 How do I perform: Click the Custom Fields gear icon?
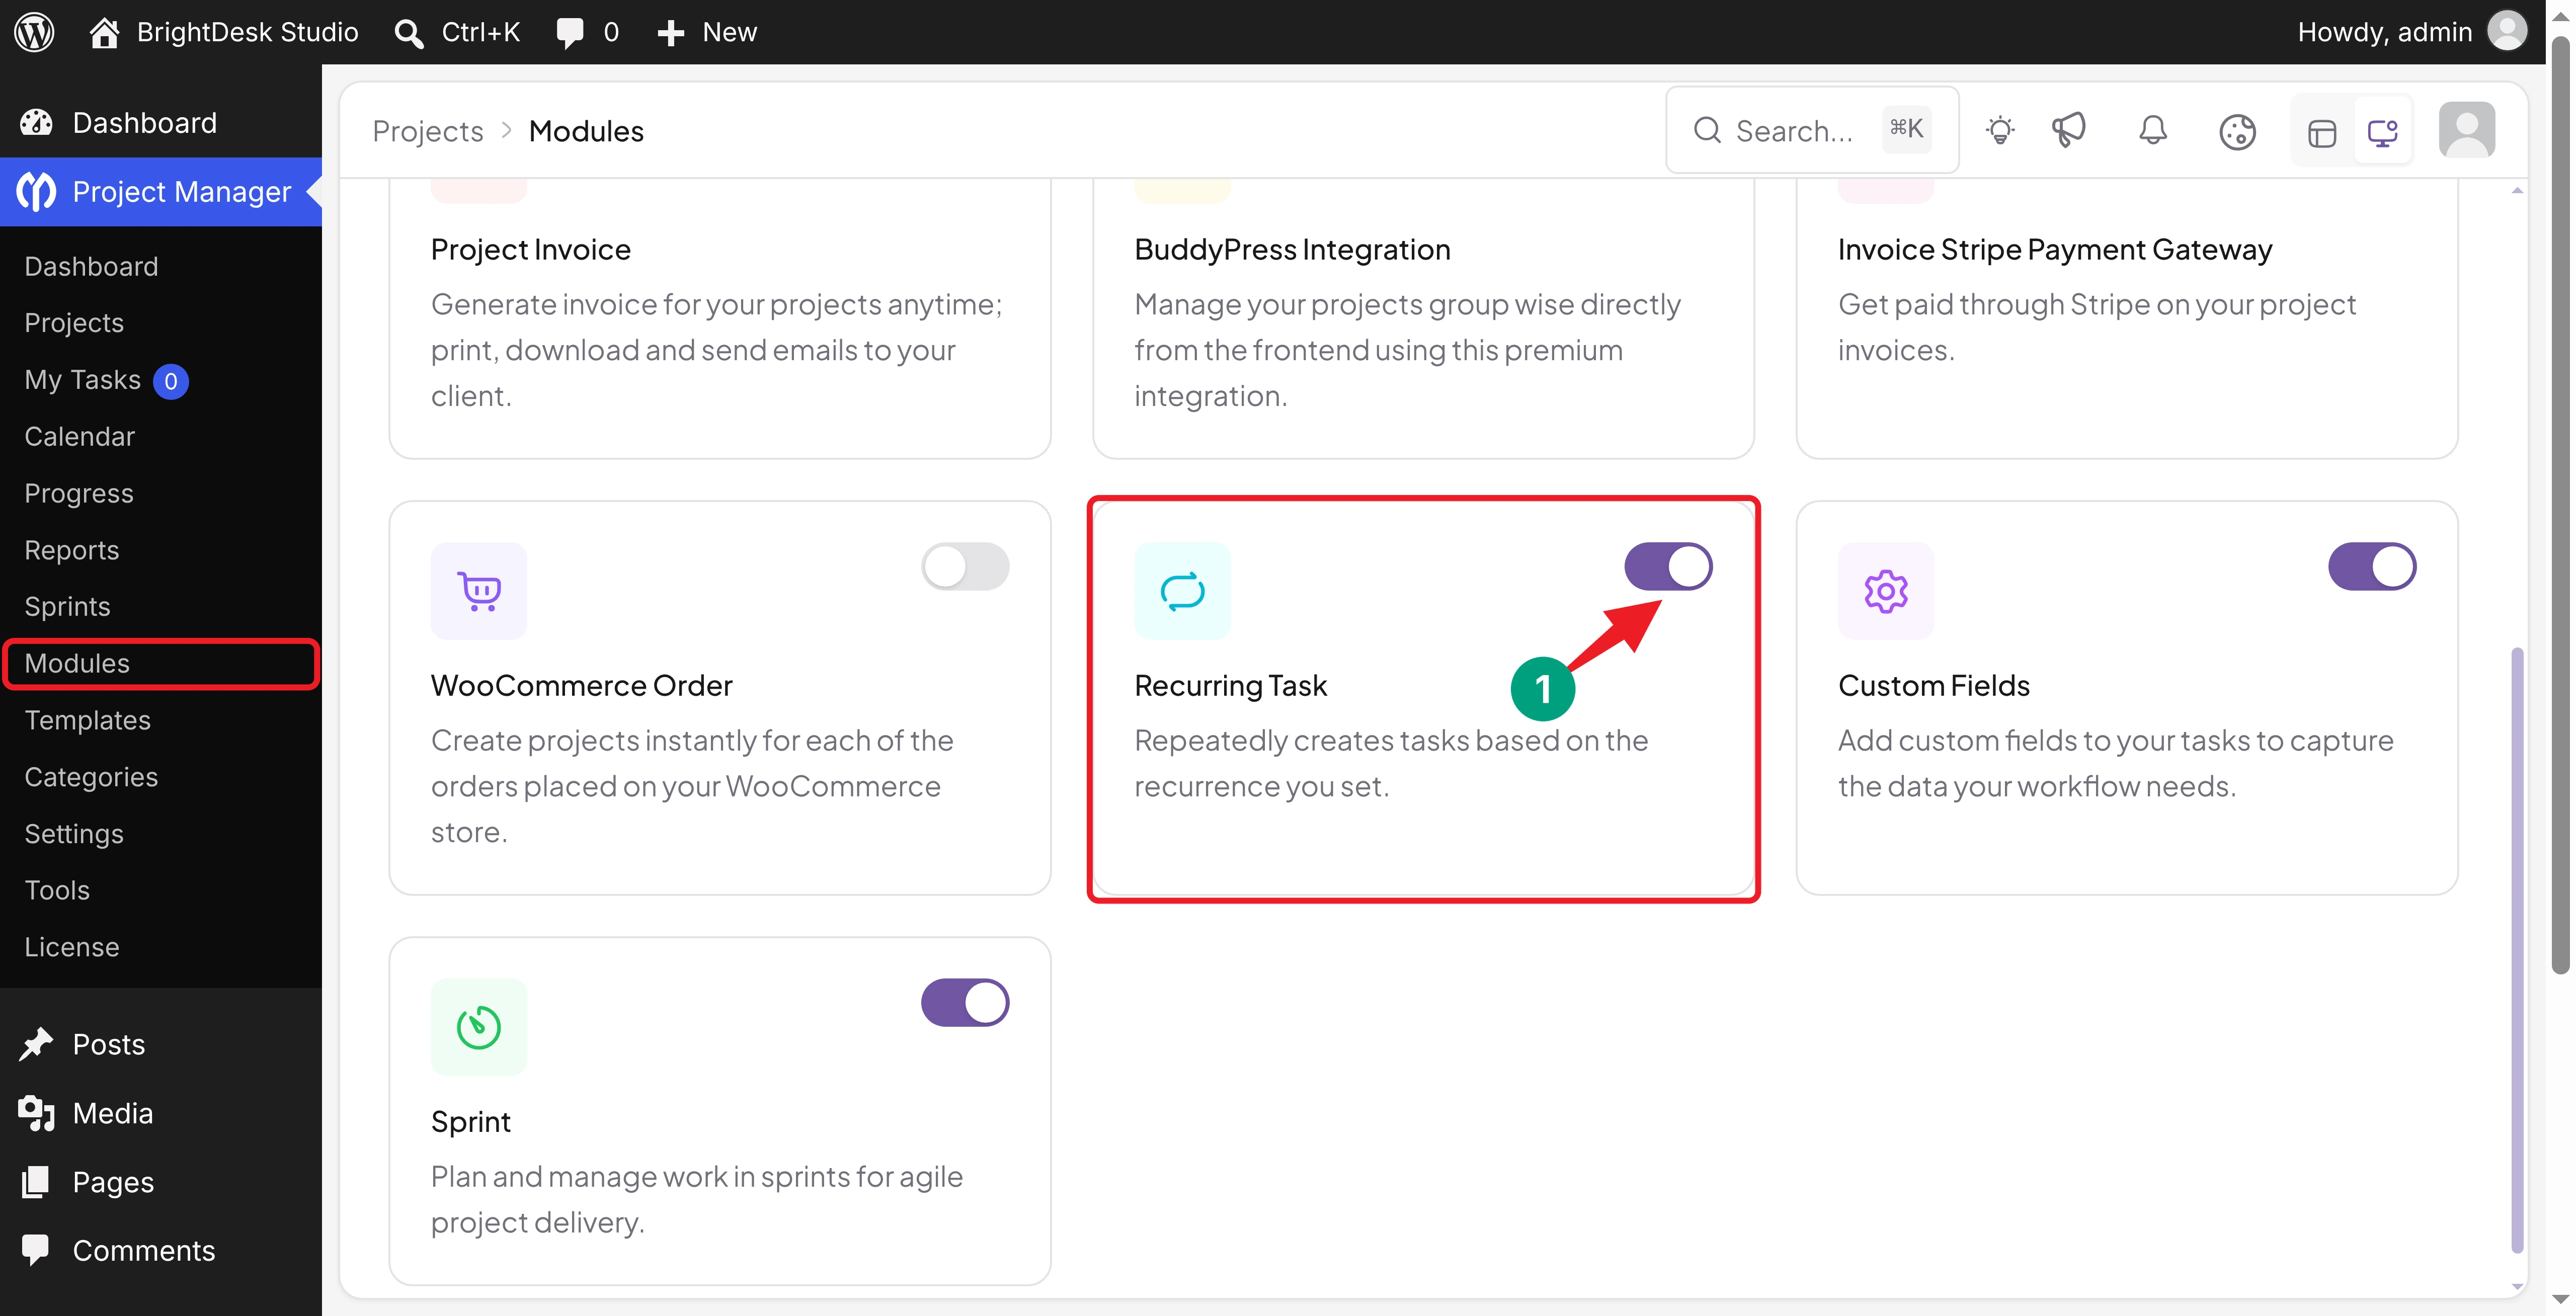[1886, 591]
